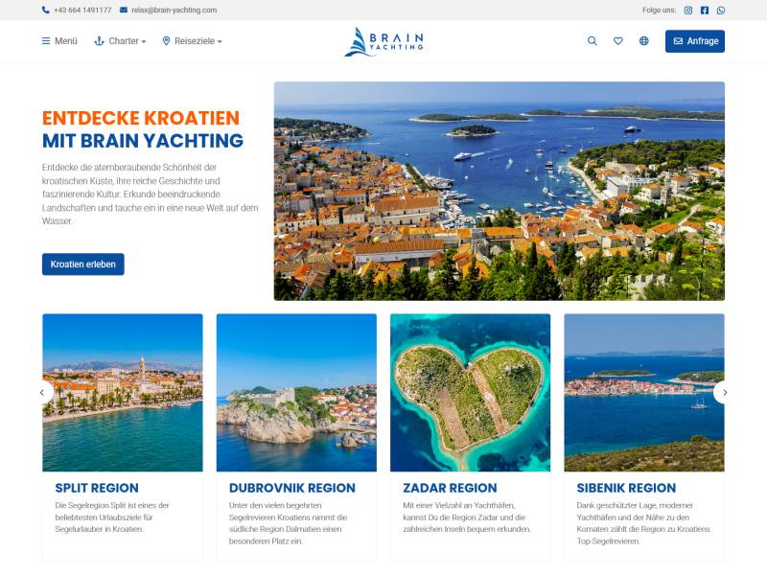Click the SPLIT REGION heading
The width and height of the screenshot is (767, 575).
[97, 488]
